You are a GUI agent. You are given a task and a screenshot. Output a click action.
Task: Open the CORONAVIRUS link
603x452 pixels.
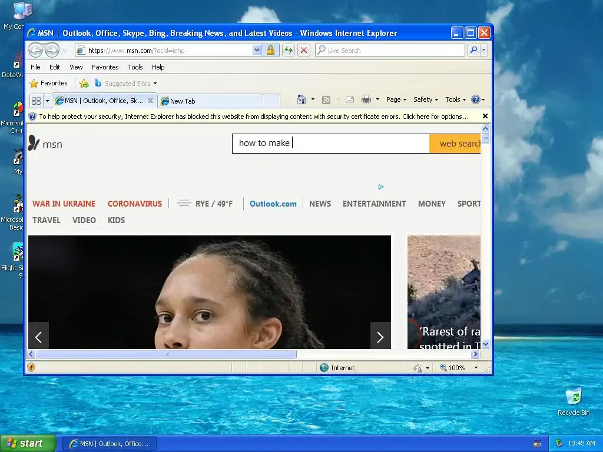(135, 204)
